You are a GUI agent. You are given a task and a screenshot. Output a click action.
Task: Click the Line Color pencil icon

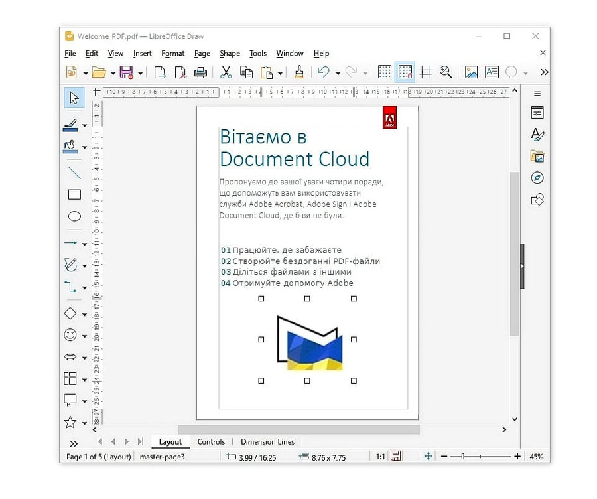click(70, 125)
